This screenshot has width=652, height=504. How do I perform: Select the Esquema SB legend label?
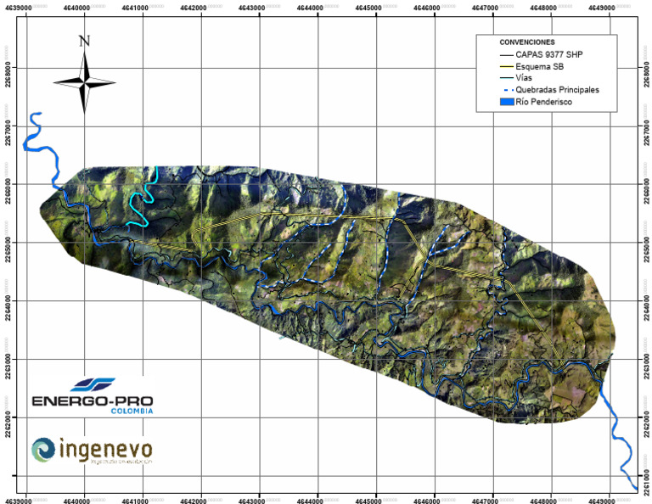point(539,66)
